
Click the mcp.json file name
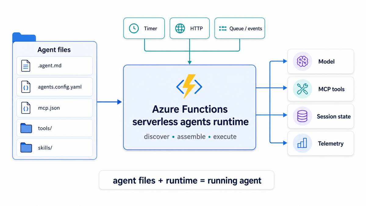coord(49,108)
